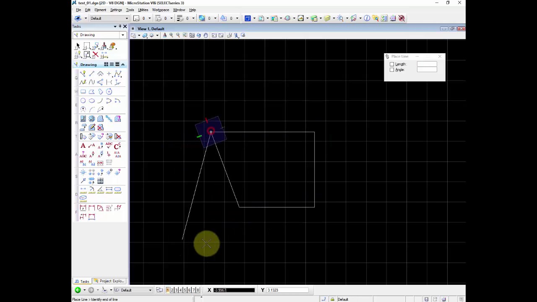537x302 pixels.
Task: Click the active color swatch icon
Action: [136, 18]
